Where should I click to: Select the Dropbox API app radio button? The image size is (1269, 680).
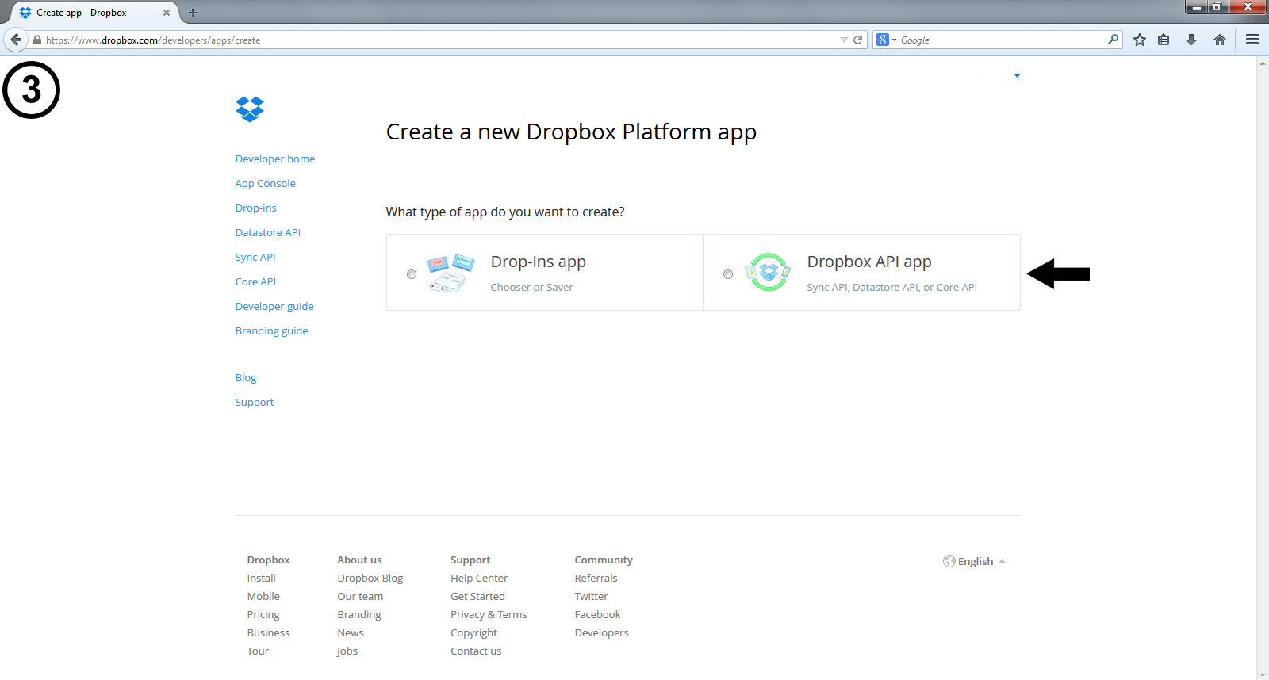[x=728, y=274]
